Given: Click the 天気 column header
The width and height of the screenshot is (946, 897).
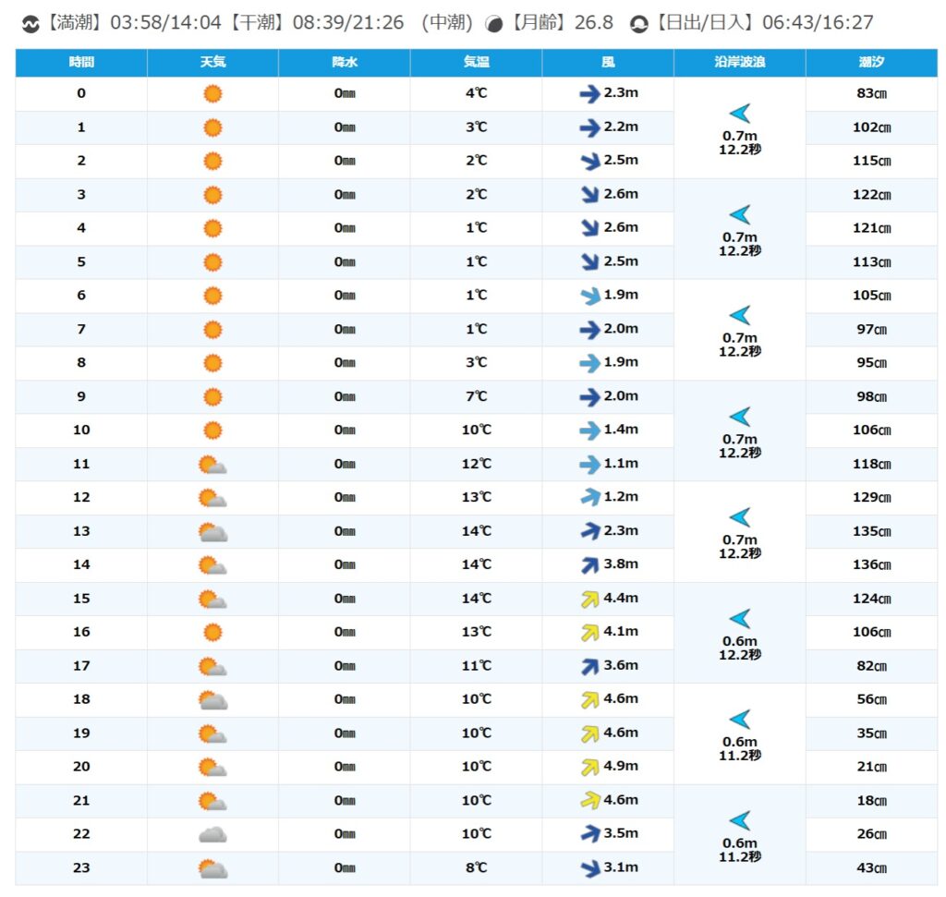Looking at the screenshot, I should coord(212,63).
